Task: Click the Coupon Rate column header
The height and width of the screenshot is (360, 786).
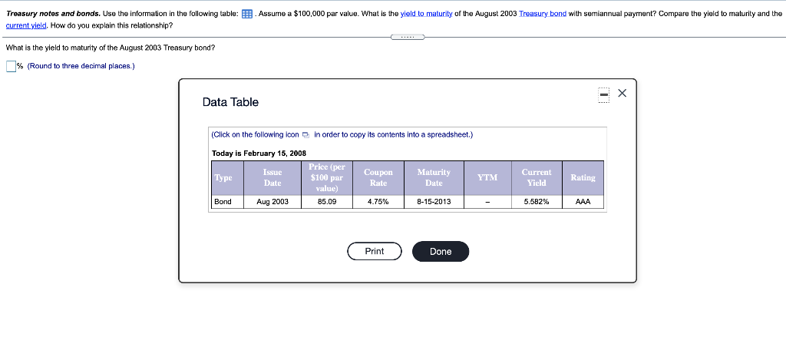Action: pos(378,178)
